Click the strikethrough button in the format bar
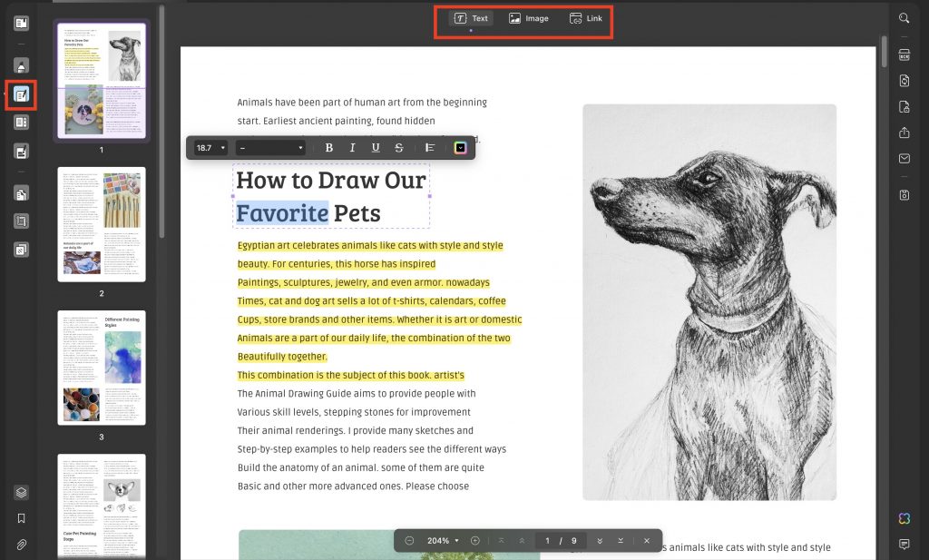The image size is (929, 560). click(x=397, y=147)
